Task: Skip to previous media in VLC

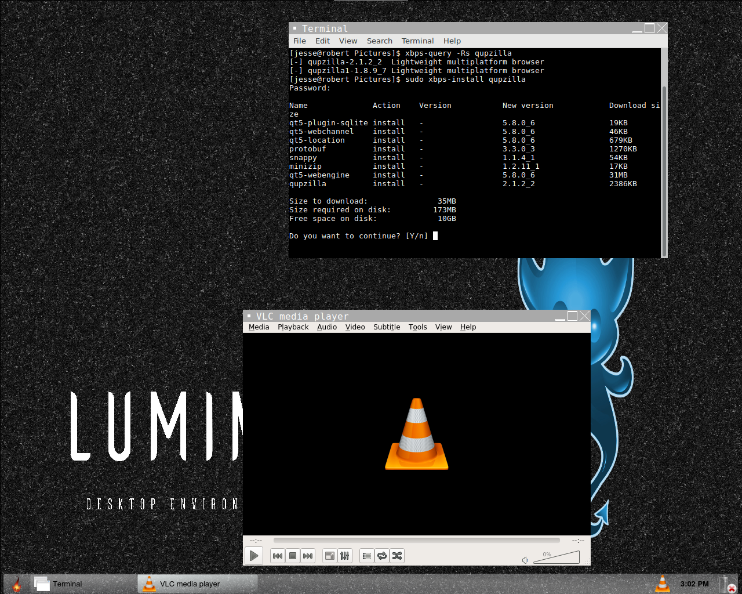Action: pos(278,556)
